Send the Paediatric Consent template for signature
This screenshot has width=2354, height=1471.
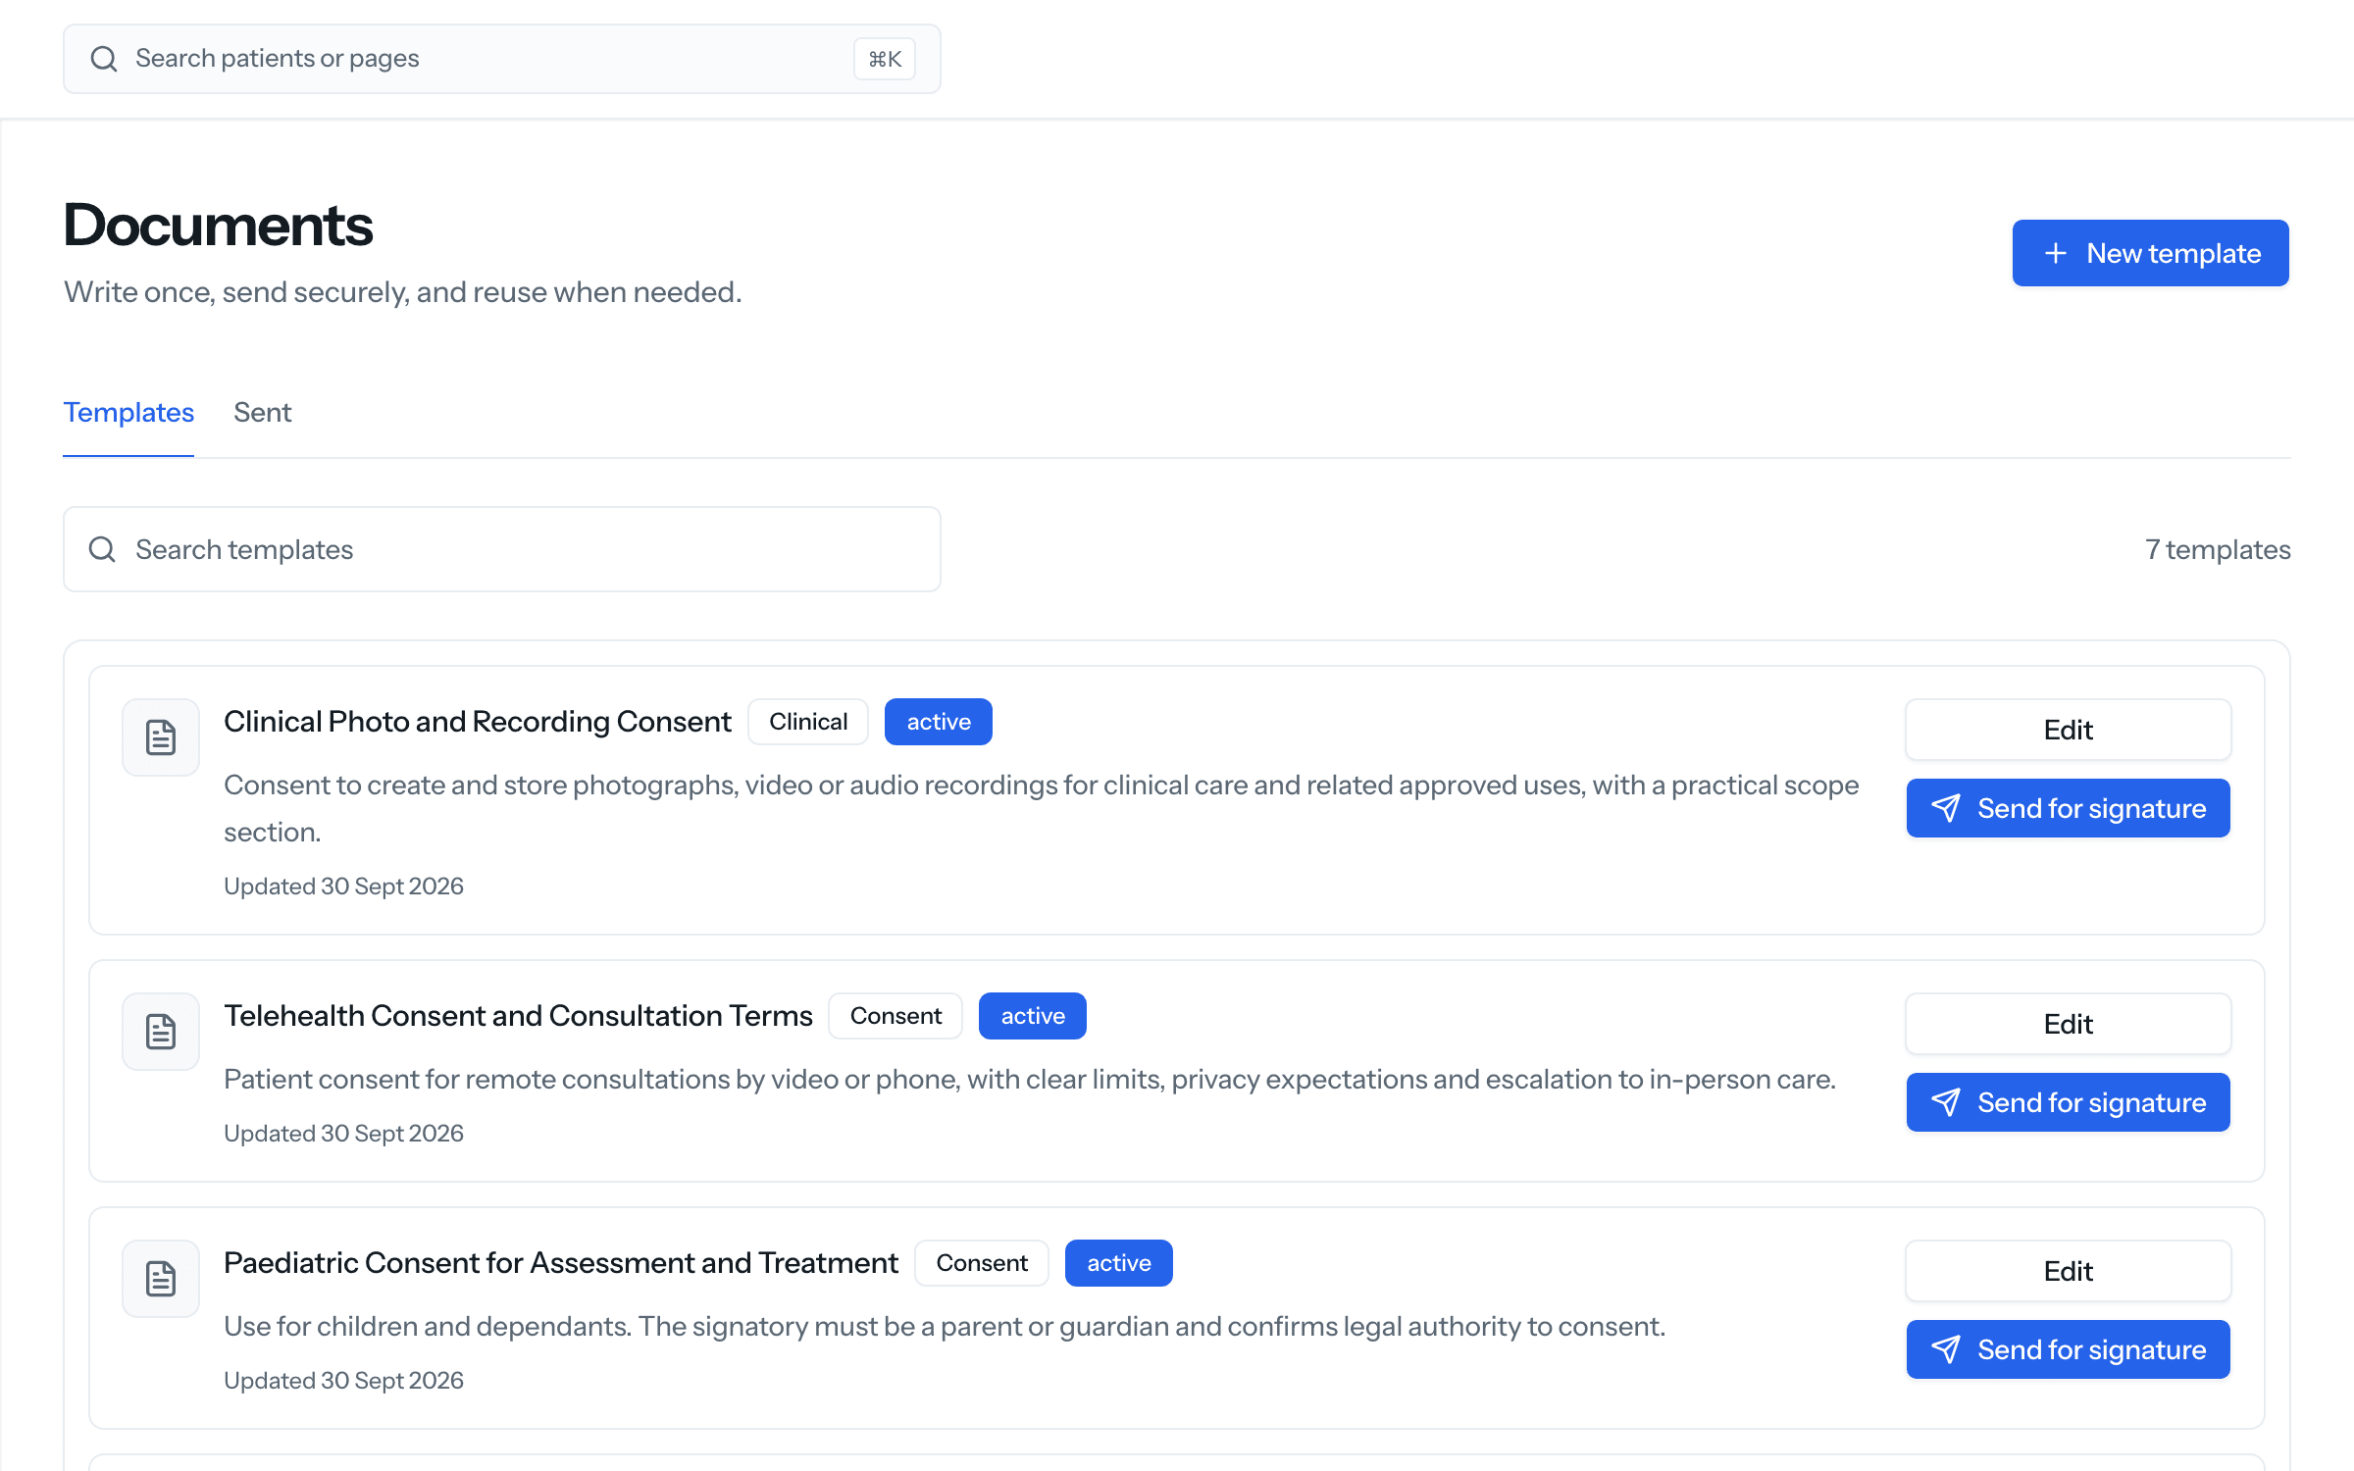click(x=2068, y=1349)
